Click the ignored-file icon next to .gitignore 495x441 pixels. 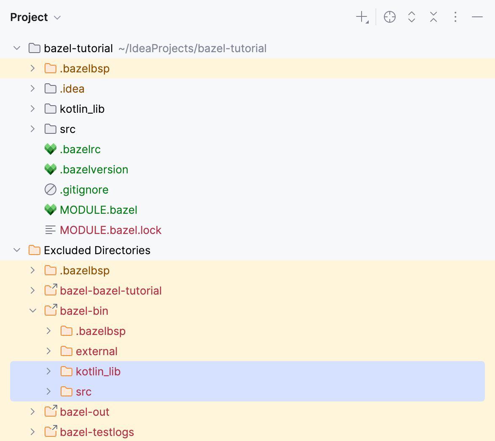(50, 189)
